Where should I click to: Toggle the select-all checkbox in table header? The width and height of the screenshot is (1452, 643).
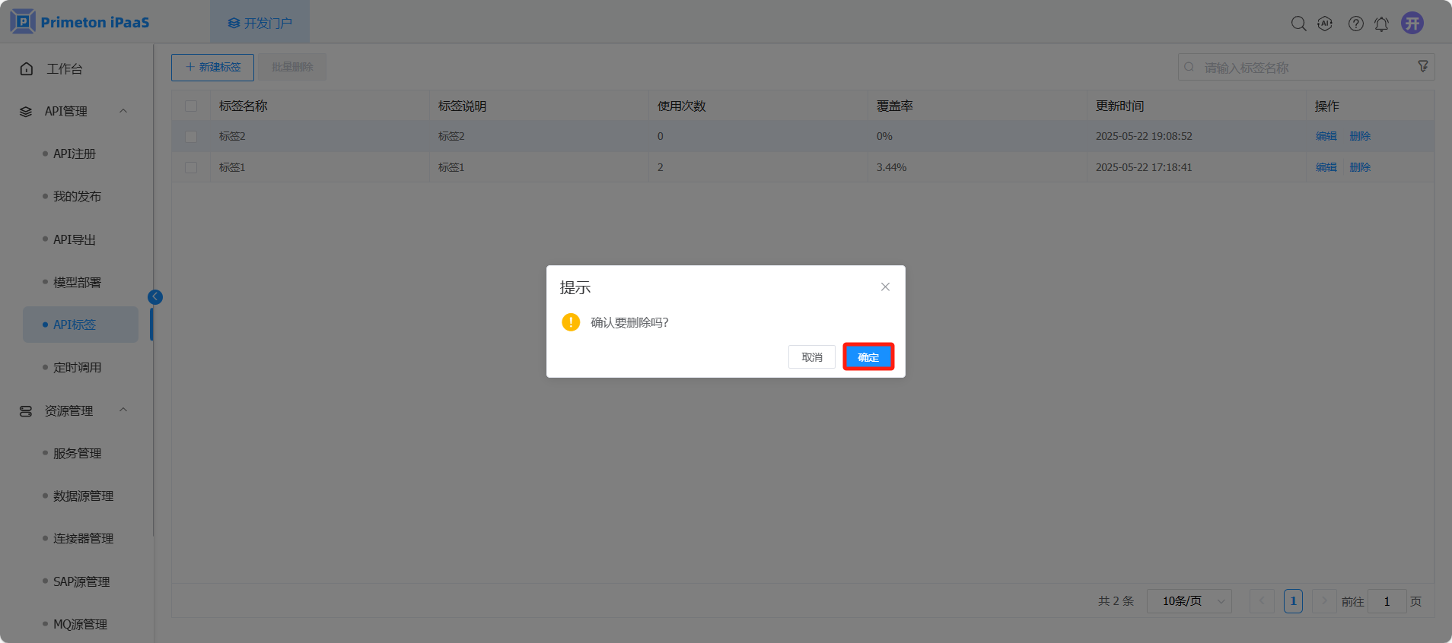tap(191, 106)
